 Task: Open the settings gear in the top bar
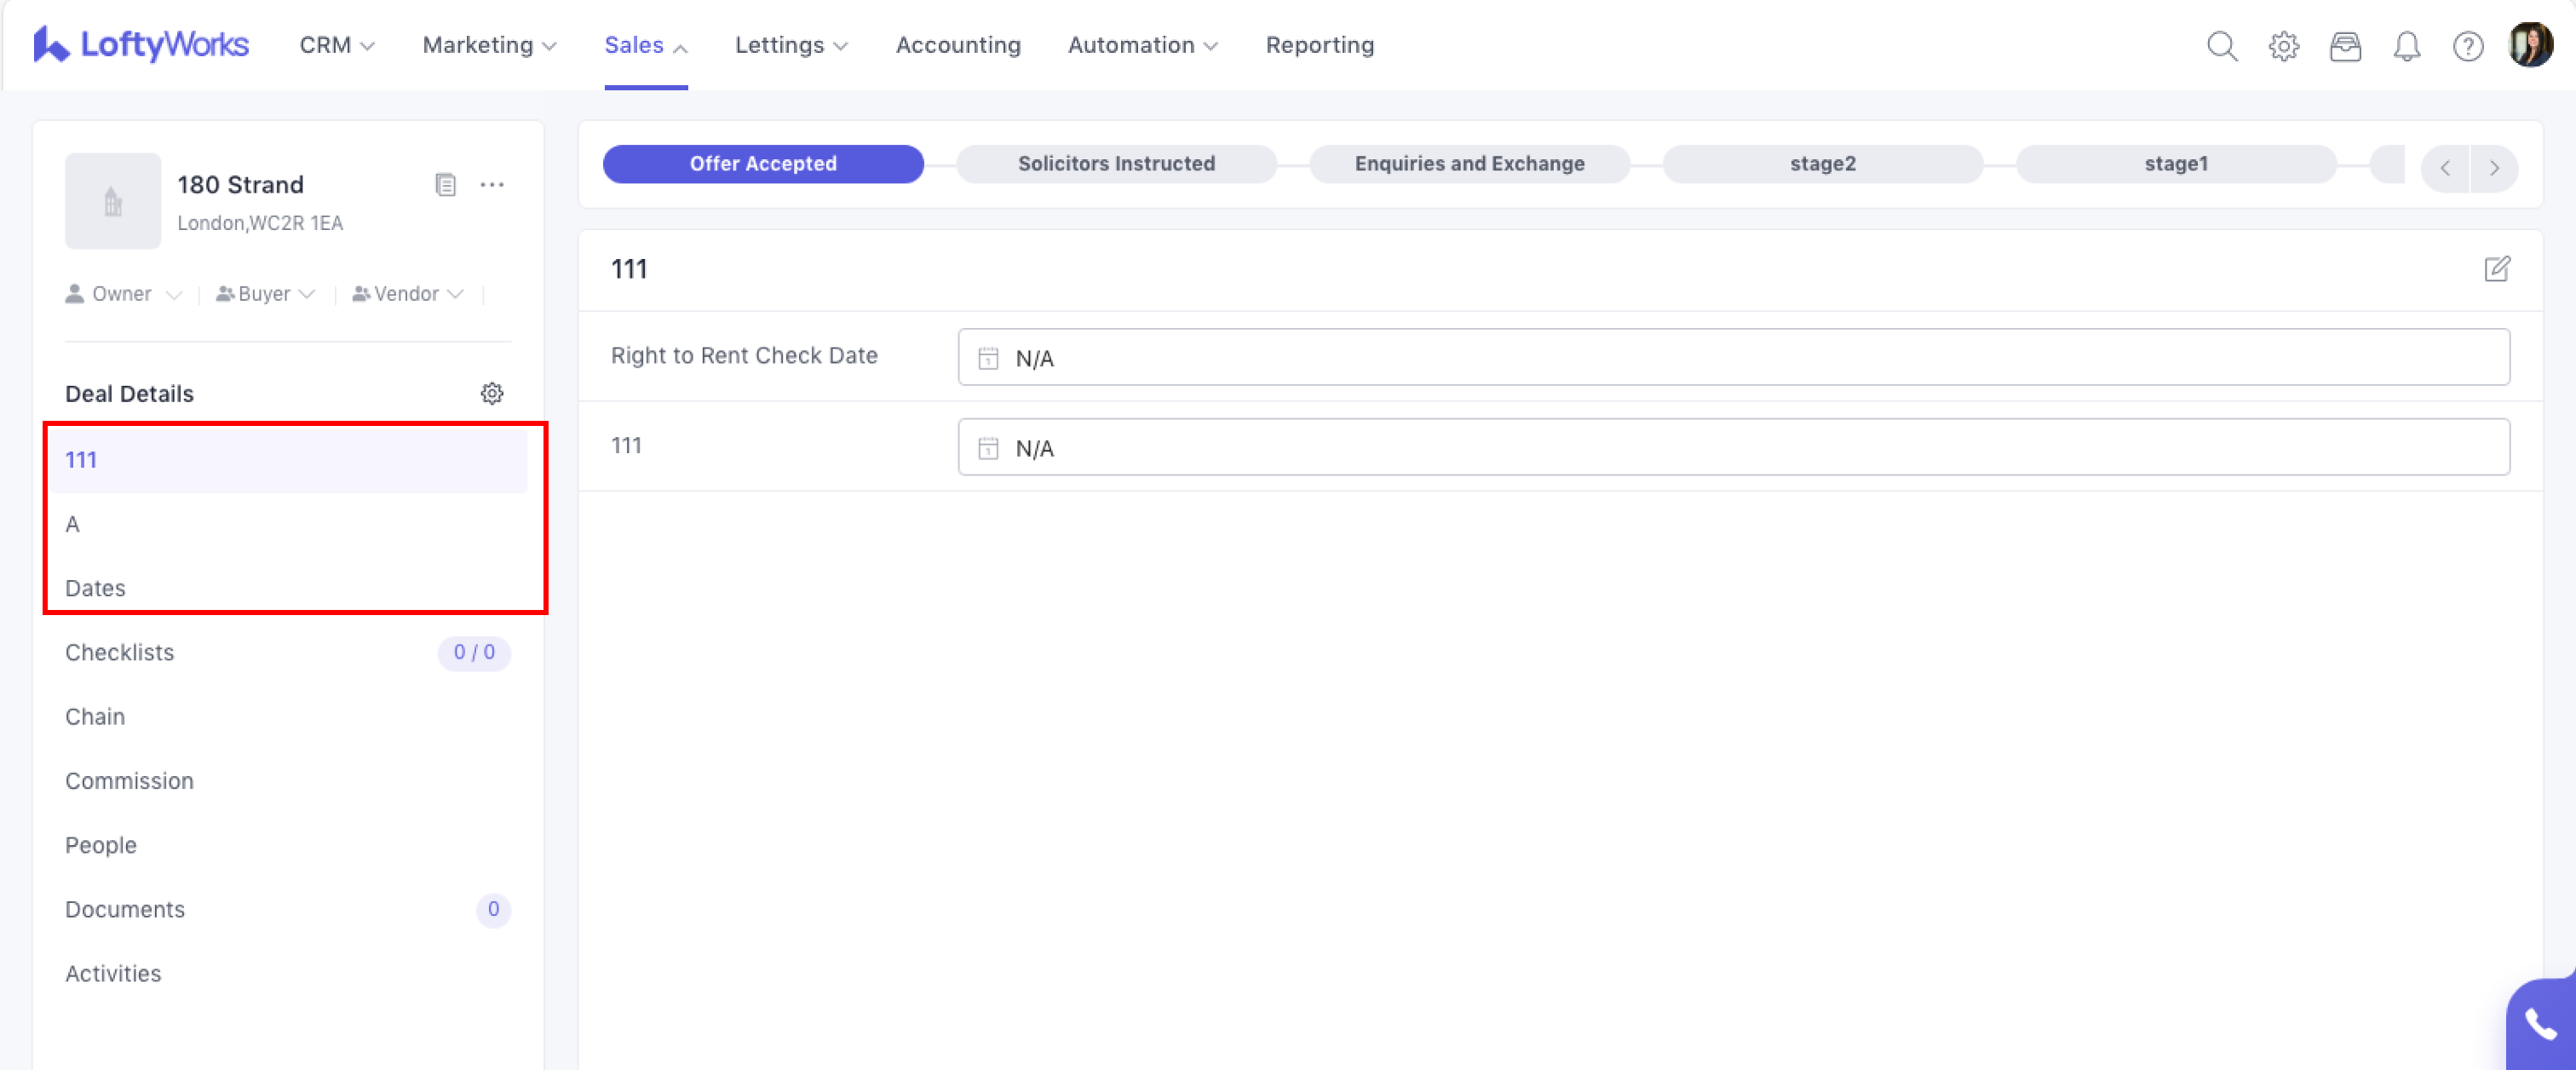point(2283,46)
